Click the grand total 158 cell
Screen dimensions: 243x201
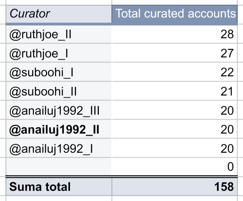[175, 187]
